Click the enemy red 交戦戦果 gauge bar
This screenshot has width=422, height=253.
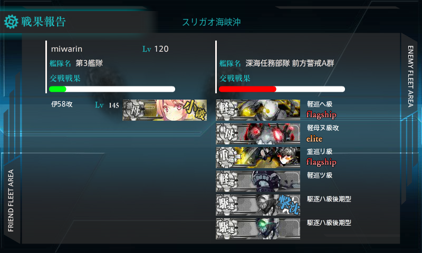click(x=282, y=89)
